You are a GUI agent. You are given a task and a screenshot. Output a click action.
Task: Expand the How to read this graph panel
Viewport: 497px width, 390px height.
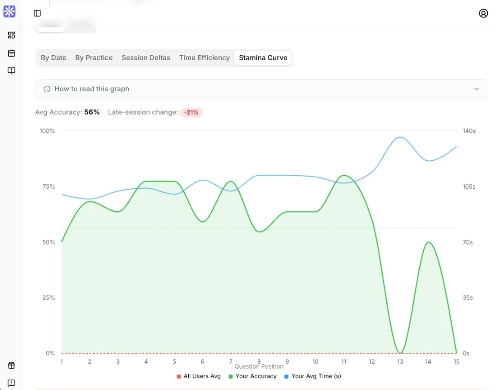(262, 89)
